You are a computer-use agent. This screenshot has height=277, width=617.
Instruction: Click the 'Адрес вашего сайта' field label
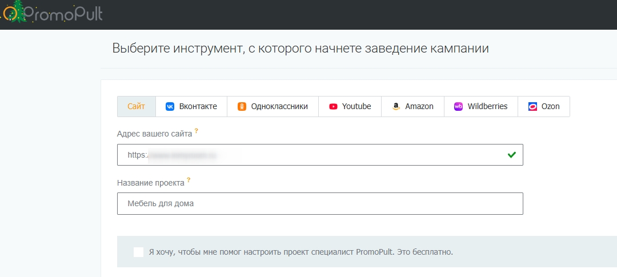[154, 134]
